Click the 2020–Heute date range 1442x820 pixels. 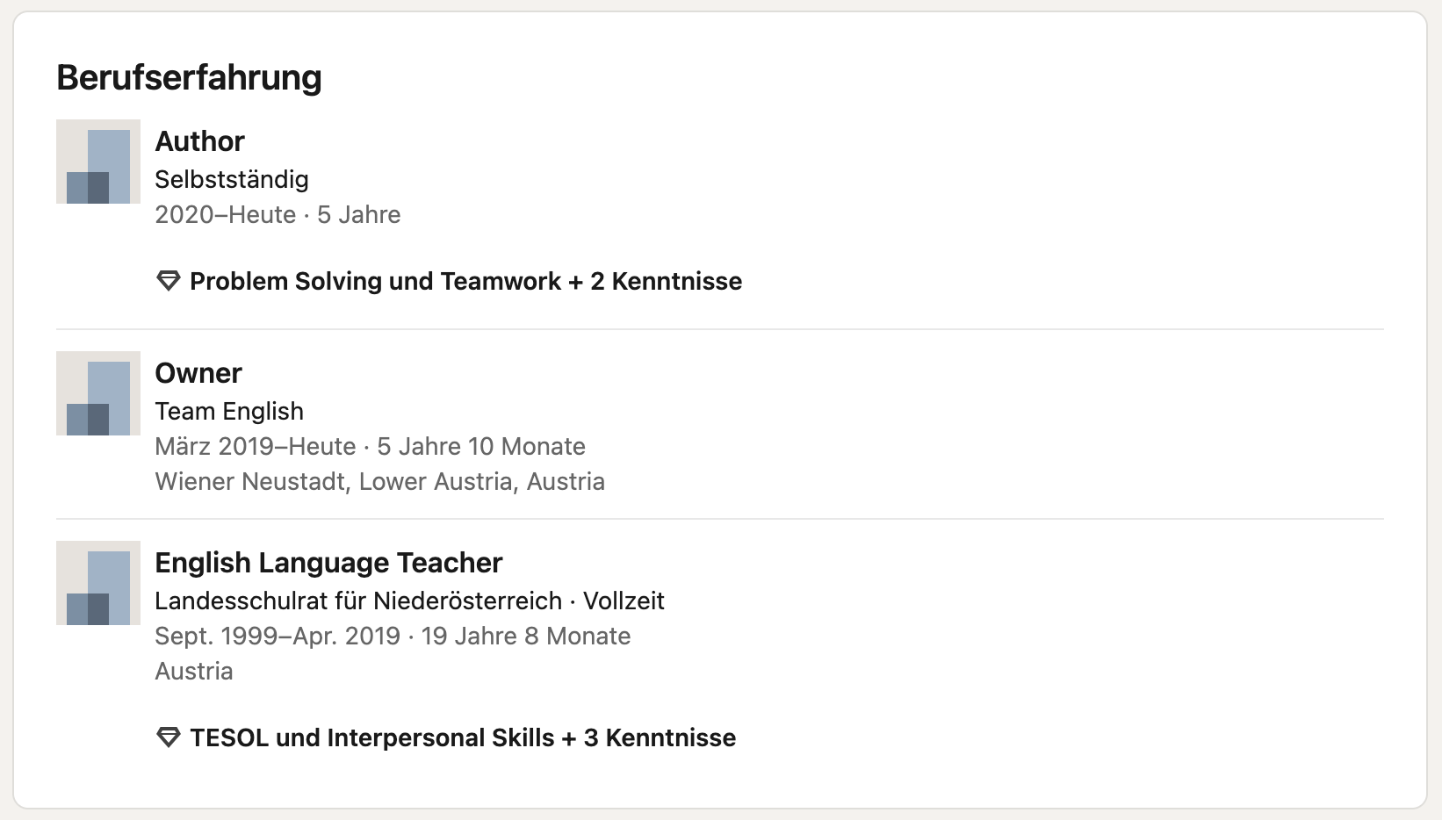click(x=226, y=214)
